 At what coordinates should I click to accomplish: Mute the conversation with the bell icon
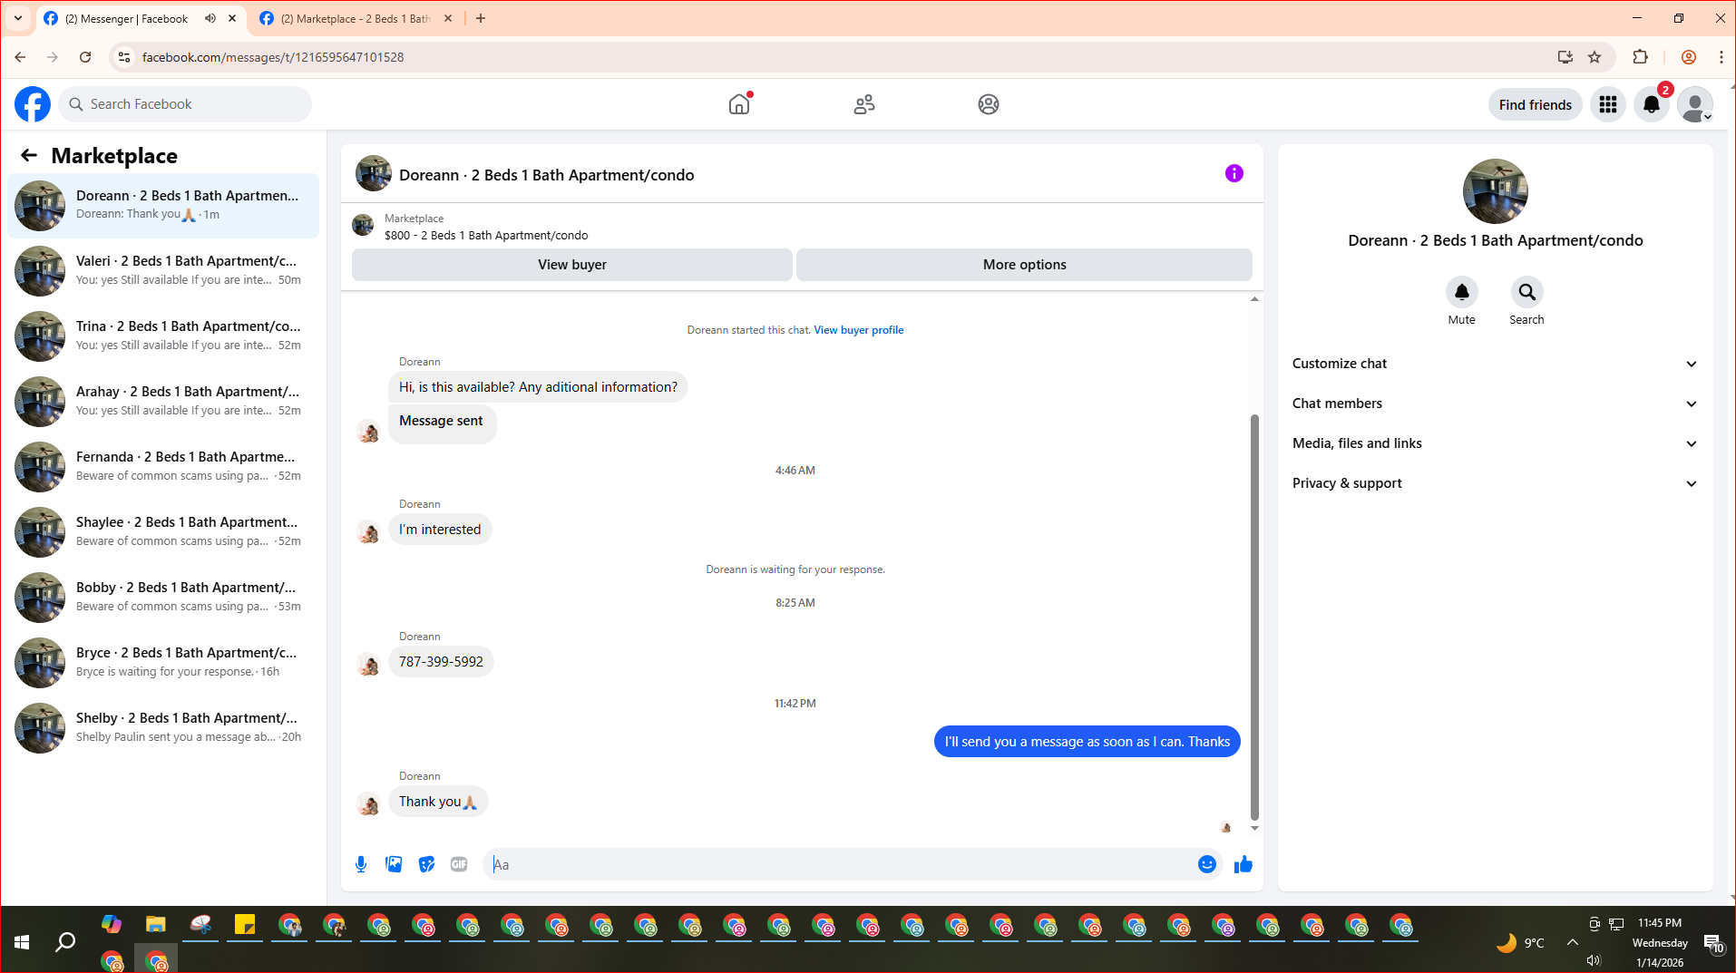click(1462, 292)
